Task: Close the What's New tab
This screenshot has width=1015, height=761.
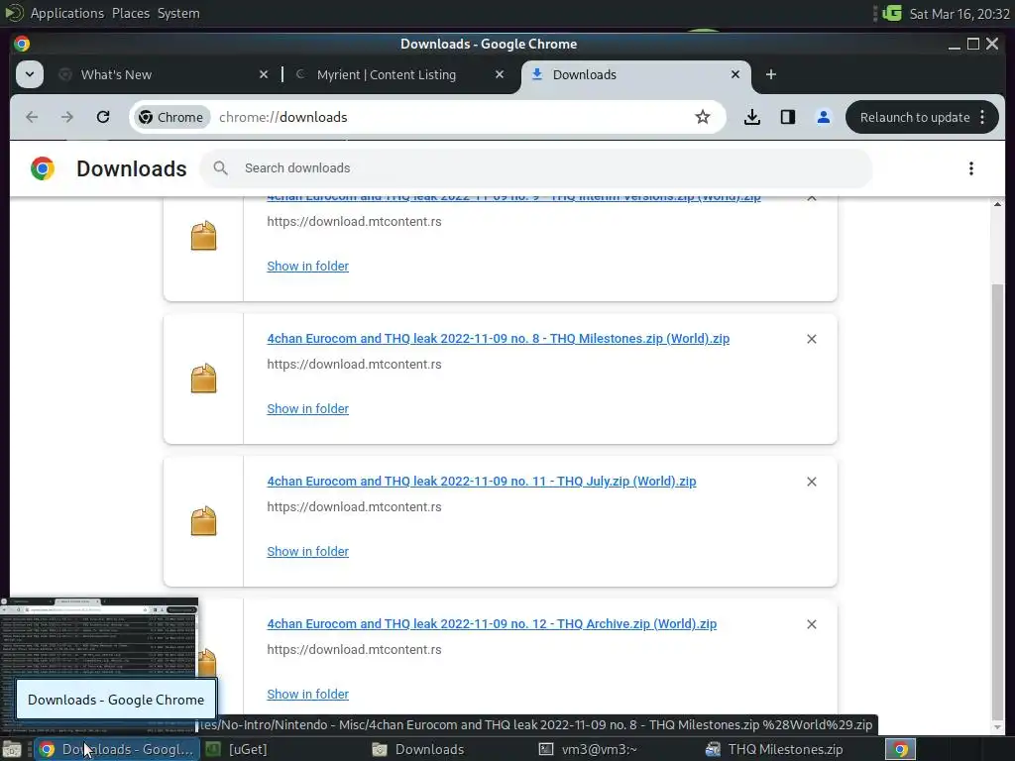Action: (x=264, y=74)
